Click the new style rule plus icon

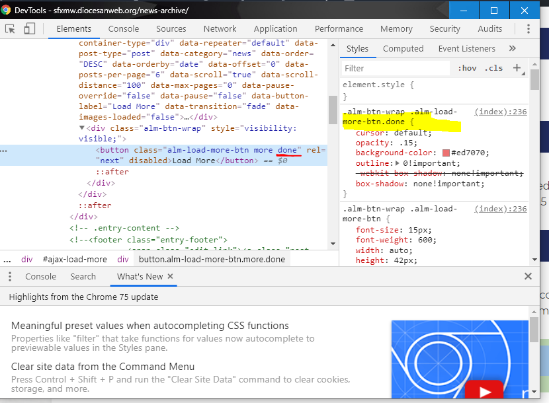pos(517,68)
